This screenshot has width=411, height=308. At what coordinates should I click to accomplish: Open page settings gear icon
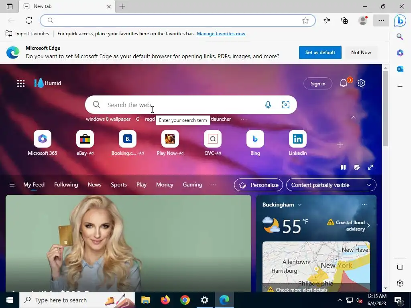(361, 83)
